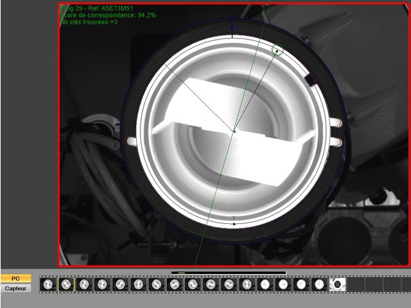411x308 pixels.
Task: Open the third thumbnail in the filmstrip
Action: 83,284
